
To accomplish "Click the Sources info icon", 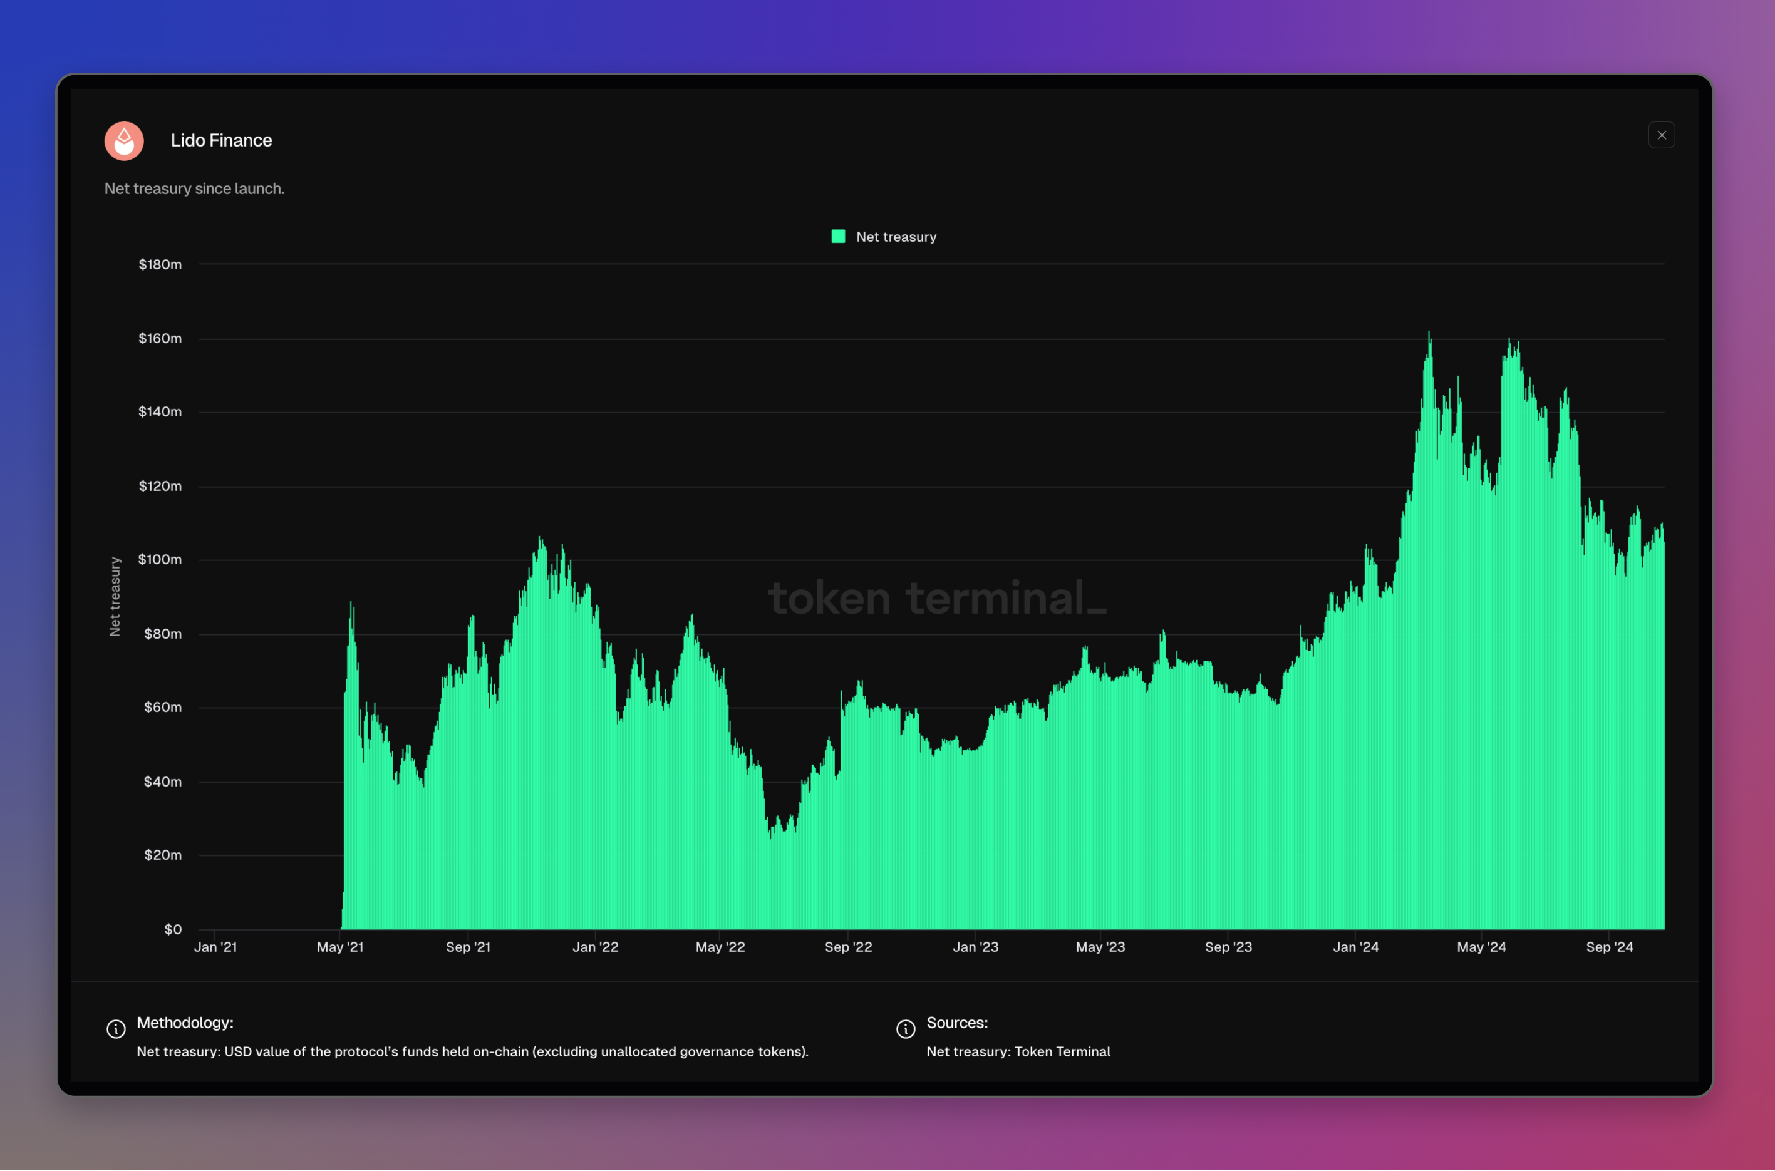I will (906, 1029).
